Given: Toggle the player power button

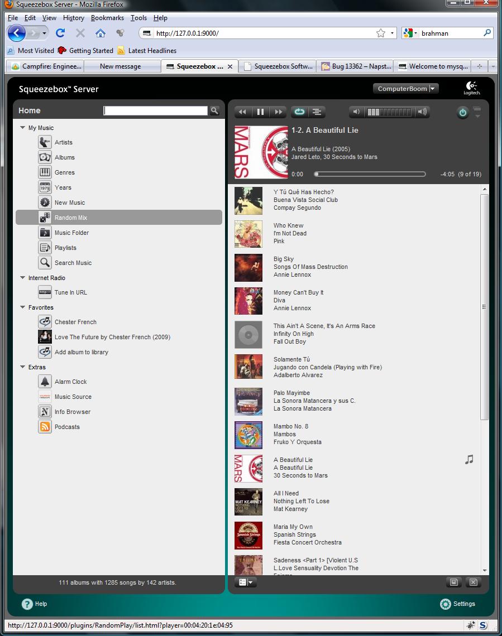Looking at the screenshot, I should tap(462, 113).
